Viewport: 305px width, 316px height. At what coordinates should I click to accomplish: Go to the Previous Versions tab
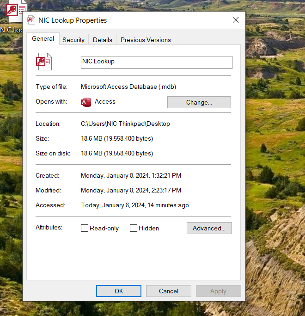pyautogui.click(x=146, y=40)
